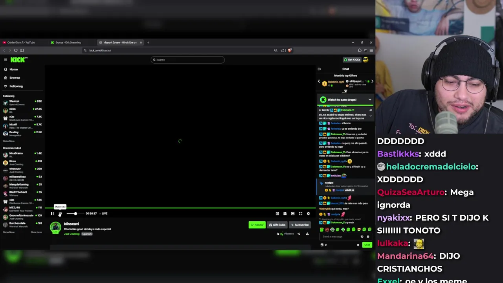Show previous top gifter
The image size is (503, 283).
319,82
